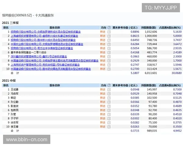
Task: Click 股东名称 header in 2021中报 table
Action: (55, 85)
